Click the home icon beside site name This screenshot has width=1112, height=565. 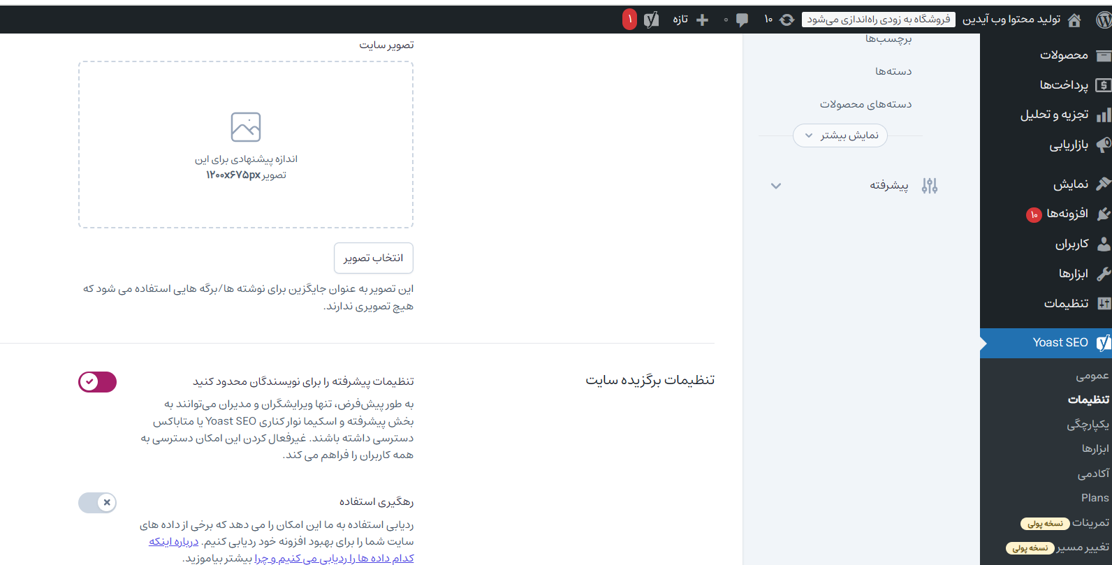click(x=1074, y=20)
